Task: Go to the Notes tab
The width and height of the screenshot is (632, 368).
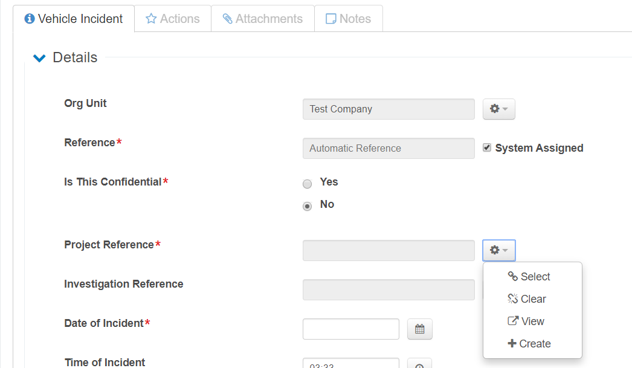Action: (x=348, y=19)
